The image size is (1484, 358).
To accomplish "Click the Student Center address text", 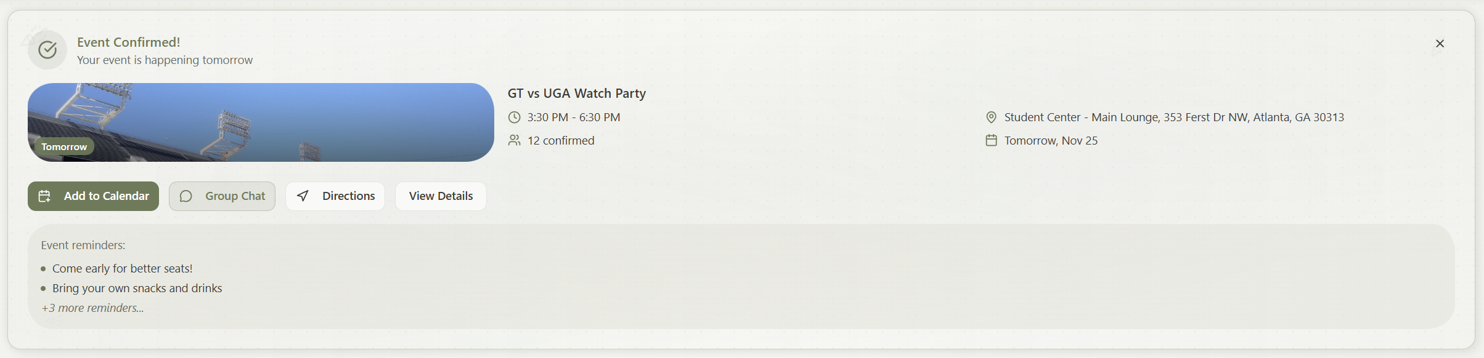I will 1174,117.
